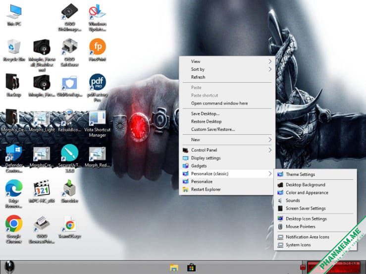366x274 pixels.
Task: Open File Explorer from the taskbar
Action: (174, 268)
